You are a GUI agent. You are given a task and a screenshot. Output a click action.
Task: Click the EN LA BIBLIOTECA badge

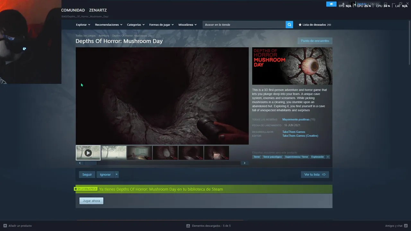86,189
